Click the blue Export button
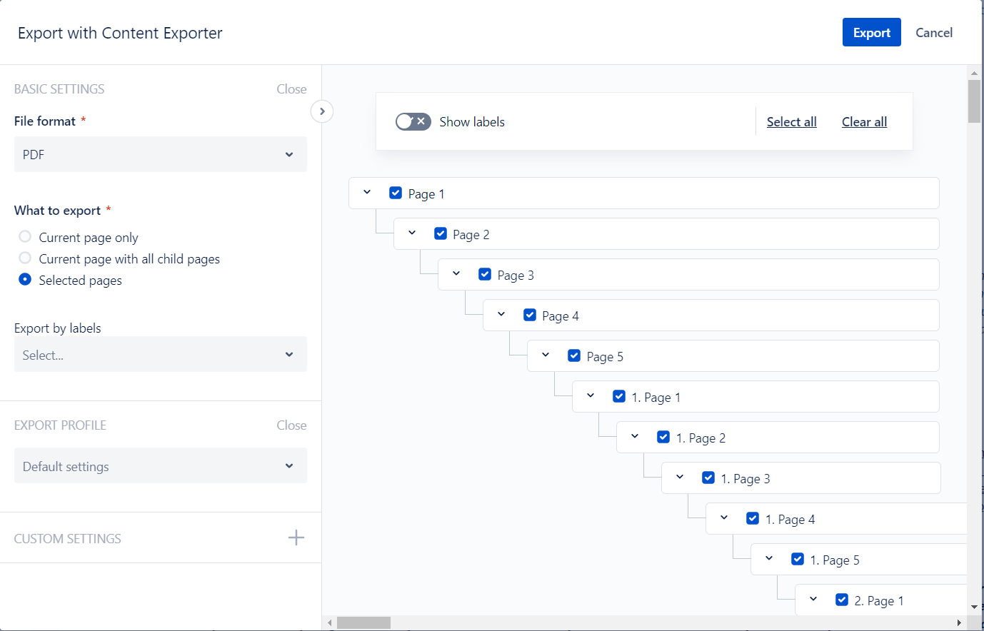 click(871, 33)
